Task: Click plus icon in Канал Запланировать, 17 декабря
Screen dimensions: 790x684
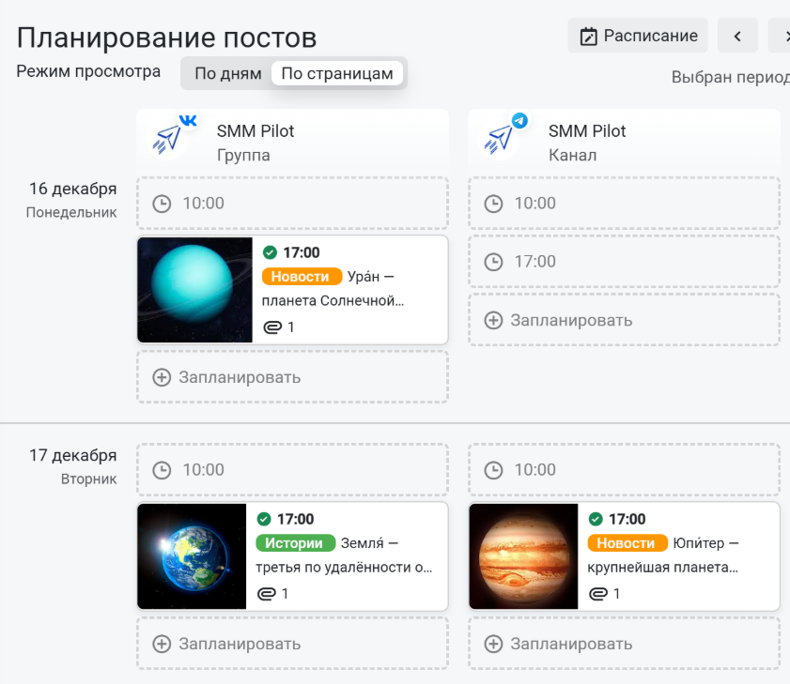Action: 493,645
